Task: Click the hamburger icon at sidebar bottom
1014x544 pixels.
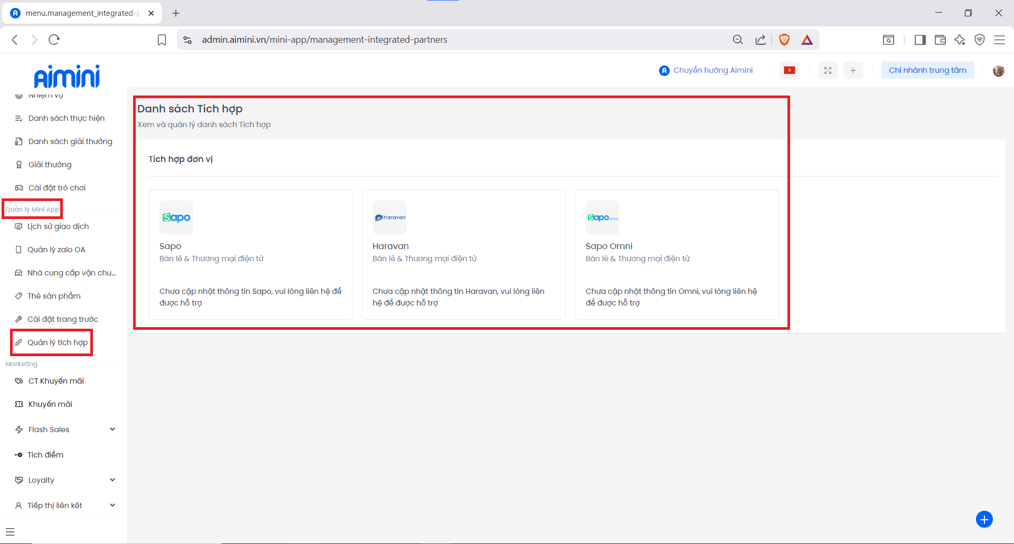Action: click(x=10, y=532)
